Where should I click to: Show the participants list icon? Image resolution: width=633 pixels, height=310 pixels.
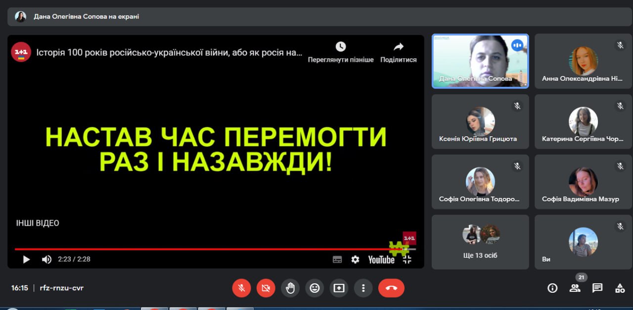click(575, 288)
